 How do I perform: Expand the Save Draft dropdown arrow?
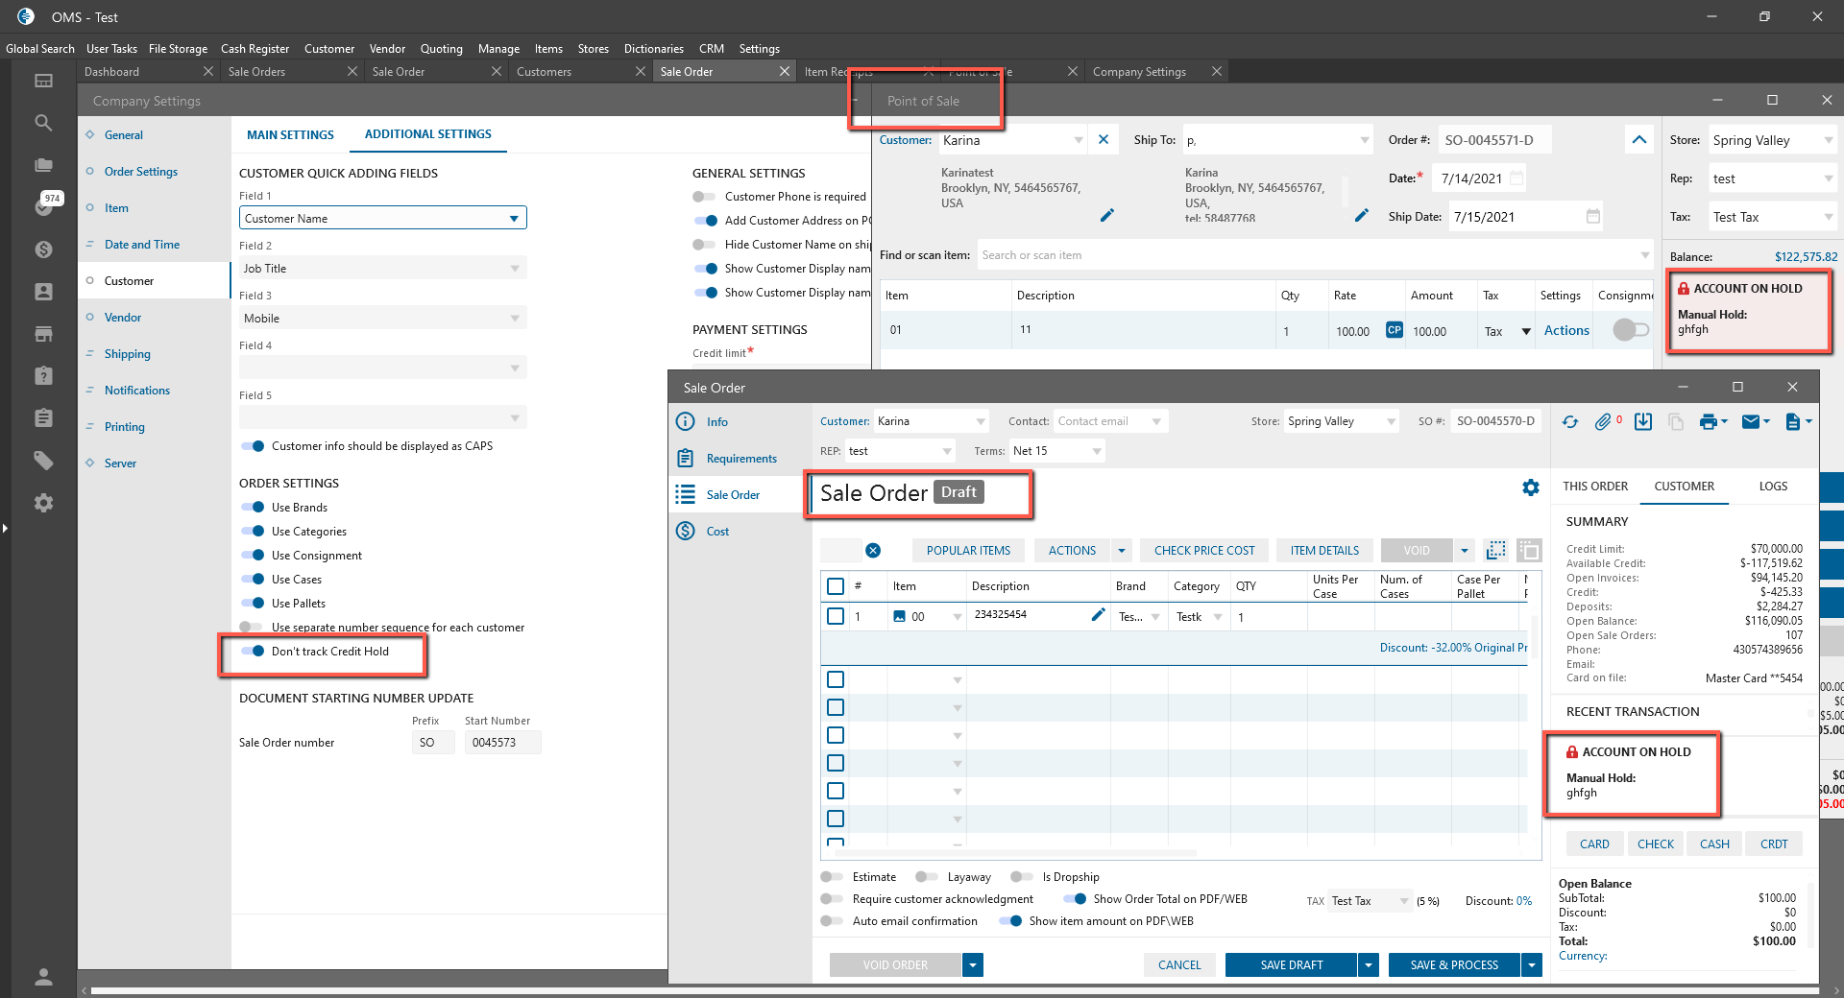pos(1370,965)
